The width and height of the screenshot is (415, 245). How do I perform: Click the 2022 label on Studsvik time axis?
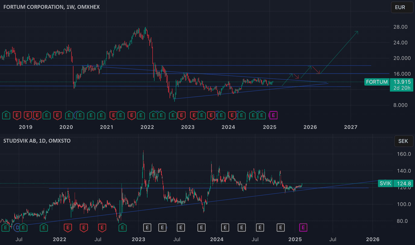(59, 240)
